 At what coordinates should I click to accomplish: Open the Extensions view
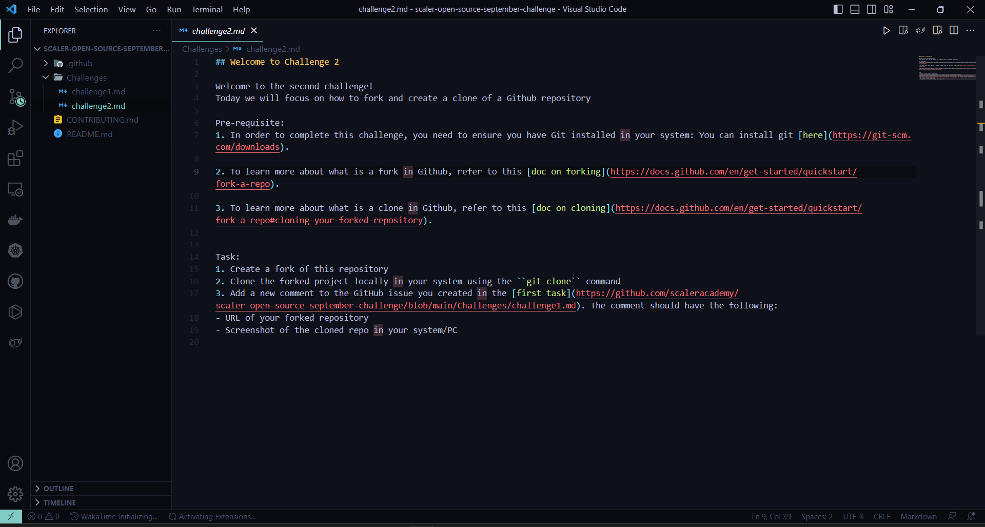pyautogui.click(x=15, y=158)
